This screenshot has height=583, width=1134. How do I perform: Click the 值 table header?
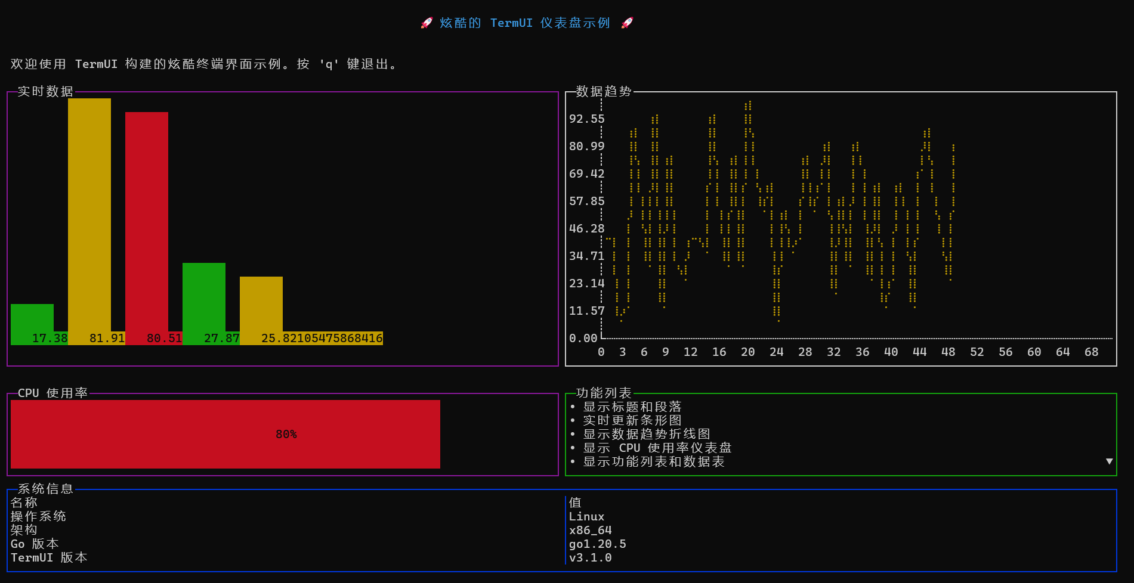click(575, 503)
